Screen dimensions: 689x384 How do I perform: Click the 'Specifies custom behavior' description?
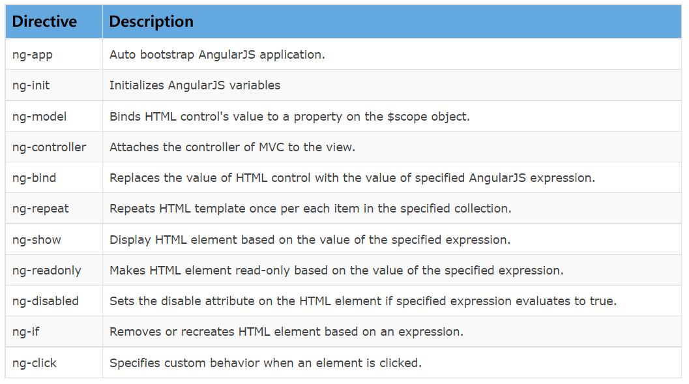pos(265,363)
